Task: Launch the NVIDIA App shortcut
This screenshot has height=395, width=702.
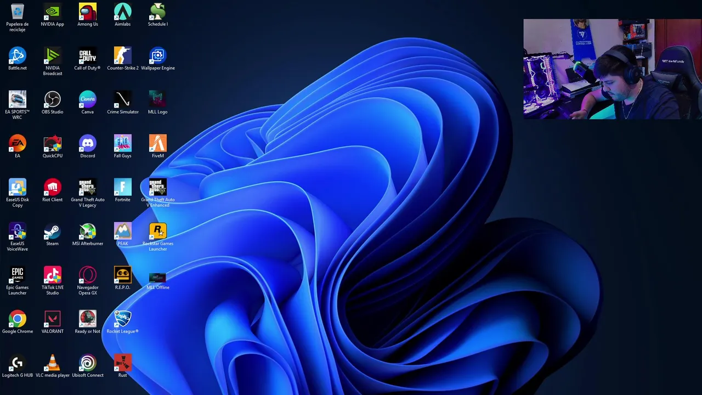Action: click(52, 12)
